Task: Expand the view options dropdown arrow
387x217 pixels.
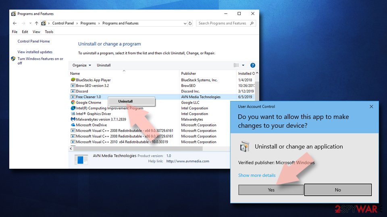Action: point(243,65)
